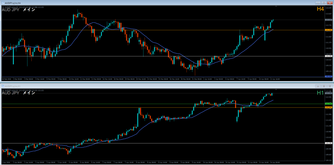The width and height of the screenshot is (334, 165).
Task: Click the white 110.296 price label on H4
Action: pyautogui.click(x=329, y=56)
